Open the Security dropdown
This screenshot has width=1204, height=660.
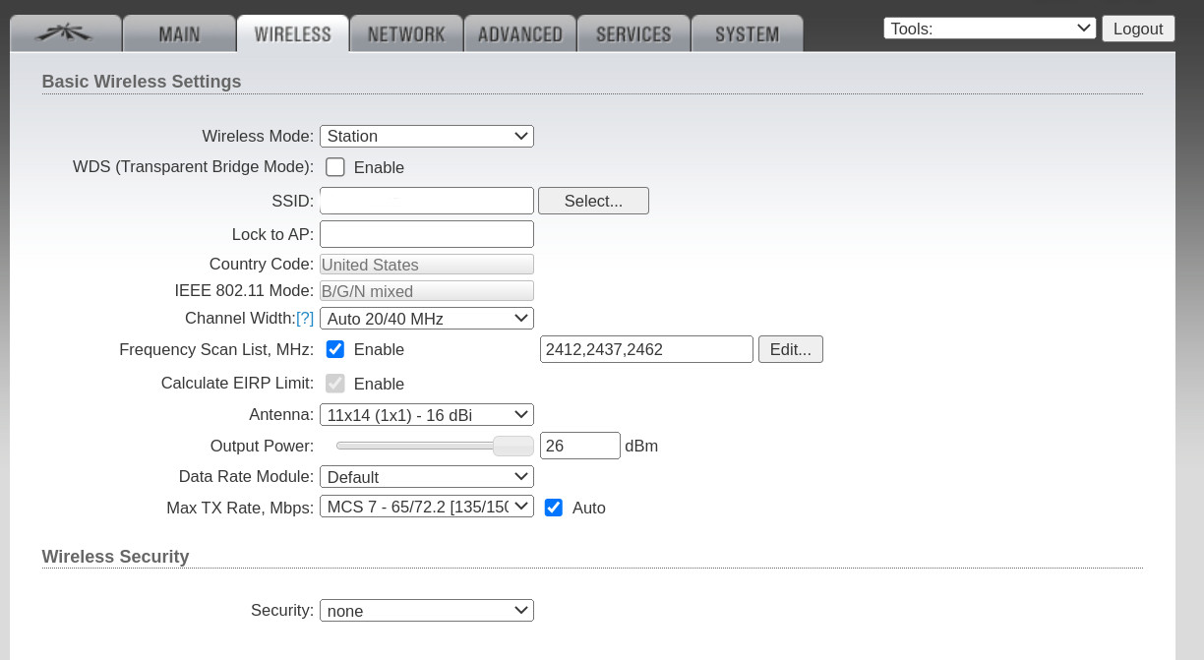pyautogui.click(x=427, y=611)
